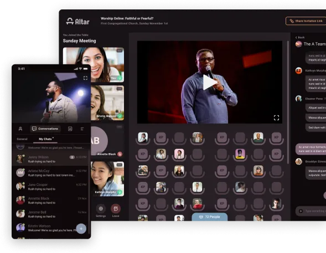Image resolution: width=326 pixels, height=253 pixels.
Task: Go Back from The A Team chat
Action: pos(300,38)
